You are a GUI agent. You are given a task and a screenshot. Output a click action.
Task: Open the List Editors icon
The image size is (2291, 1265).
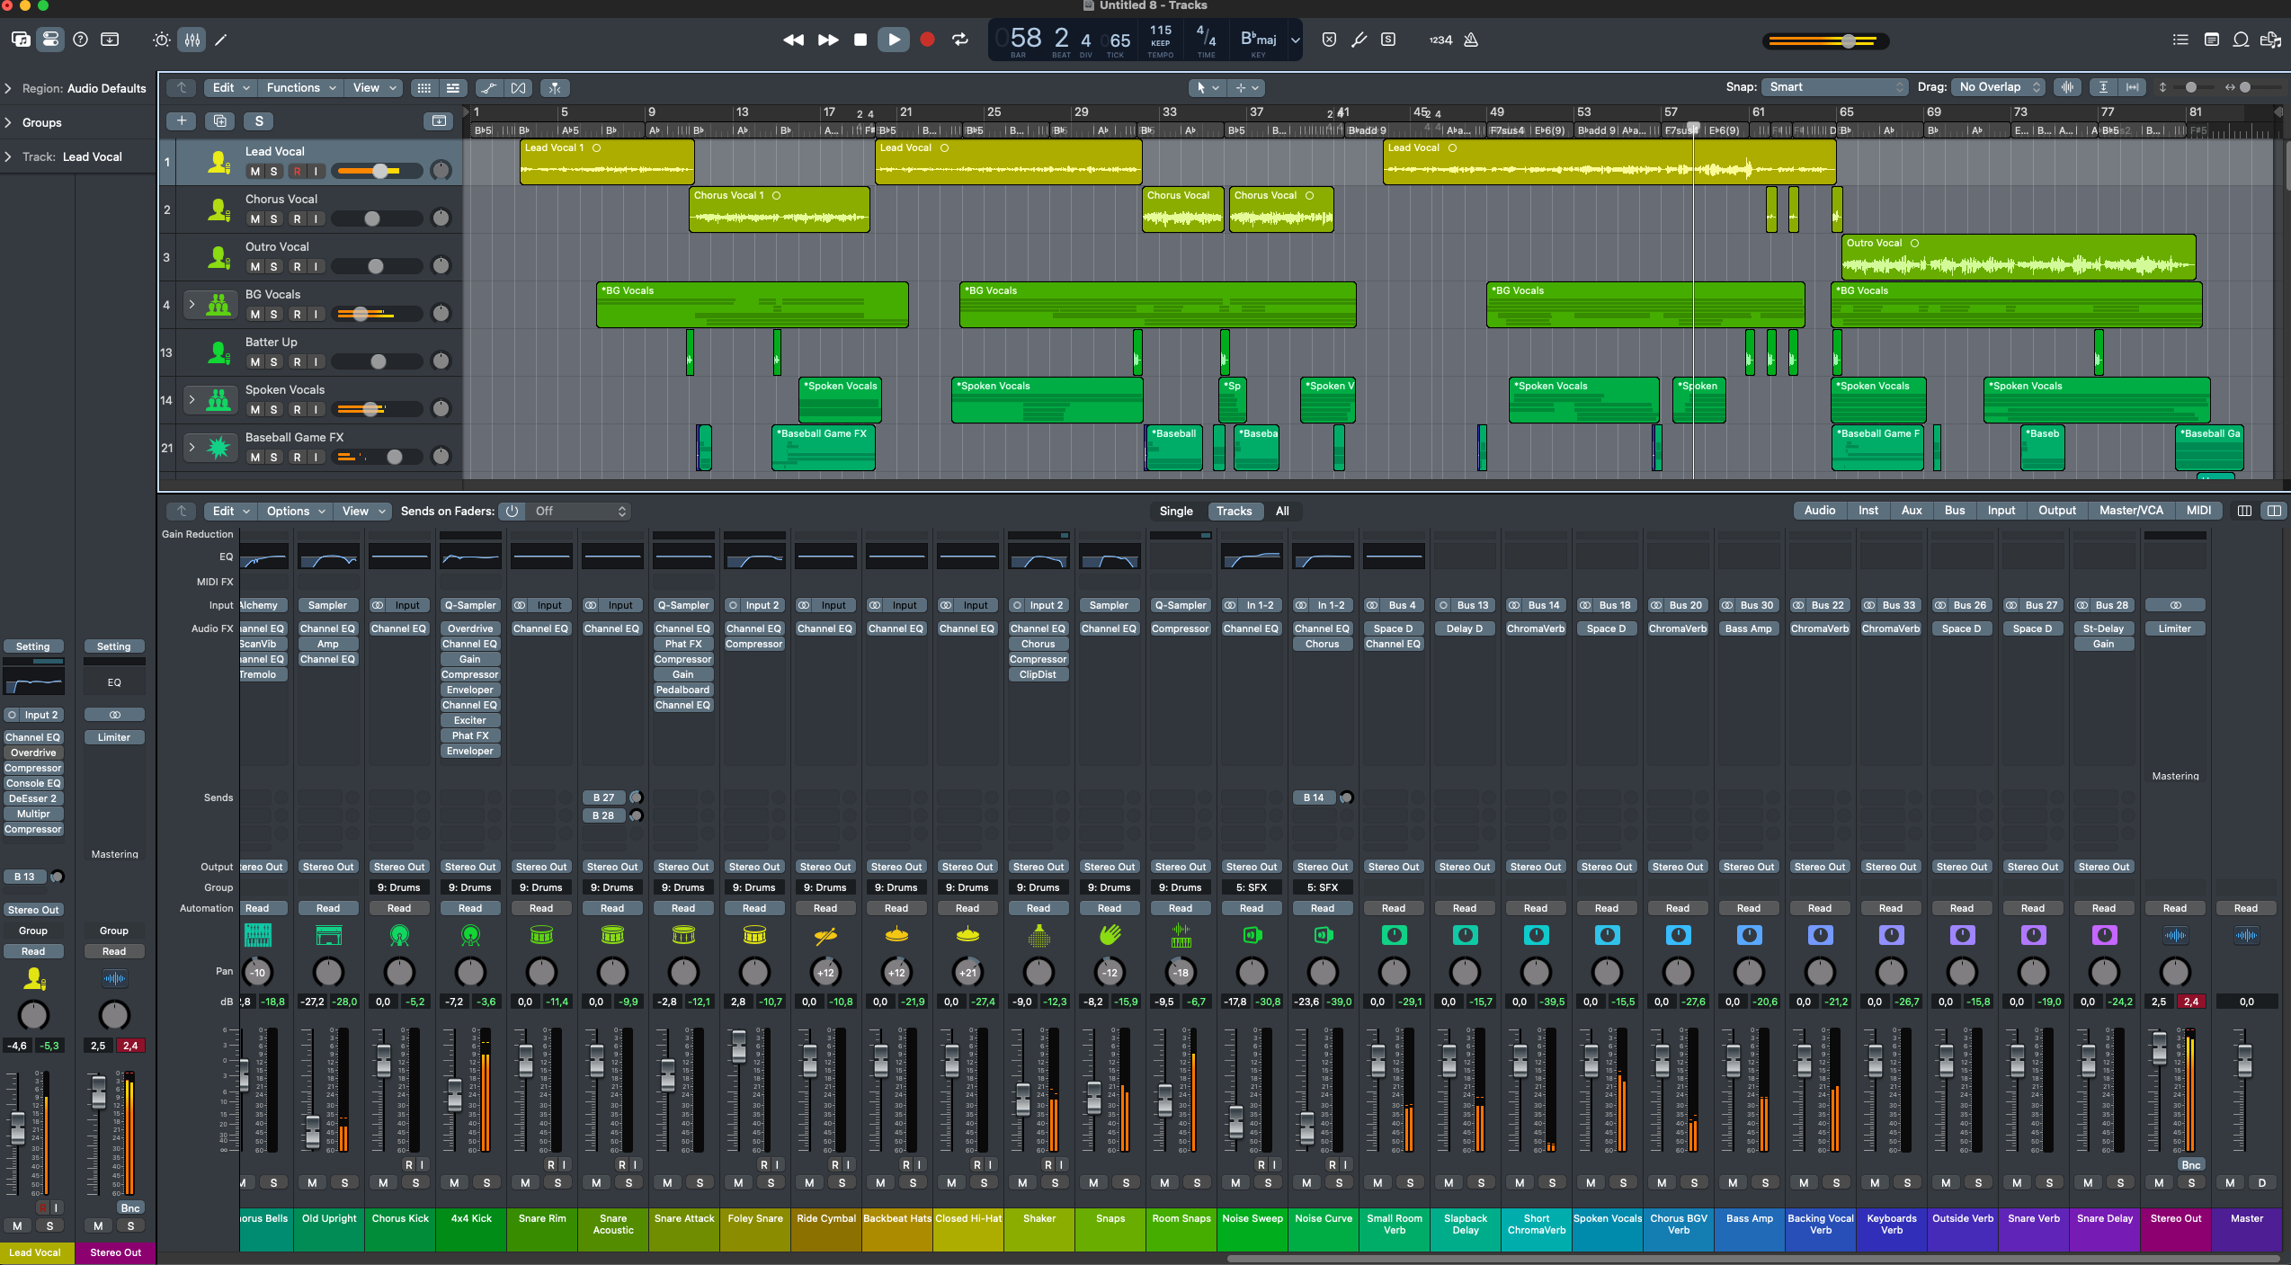pos(2180,40)
